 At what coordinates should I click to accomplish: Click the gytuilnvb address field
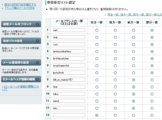click(x=69, y=73)
